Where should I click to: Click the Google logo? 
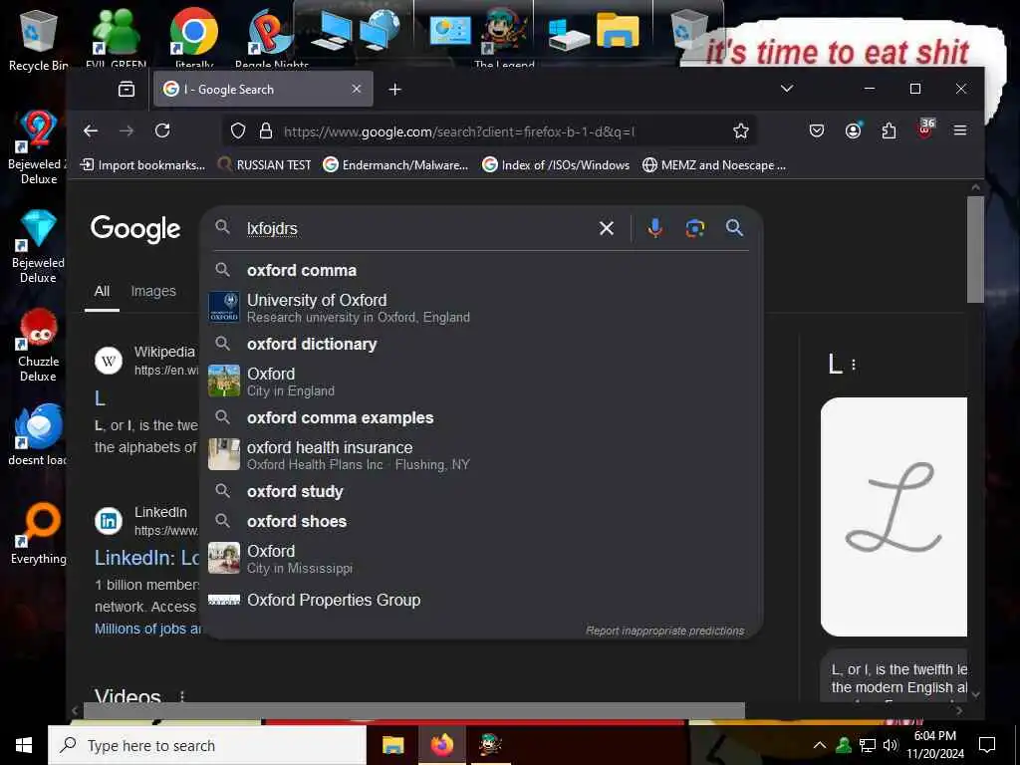click(x=135, y=228)
